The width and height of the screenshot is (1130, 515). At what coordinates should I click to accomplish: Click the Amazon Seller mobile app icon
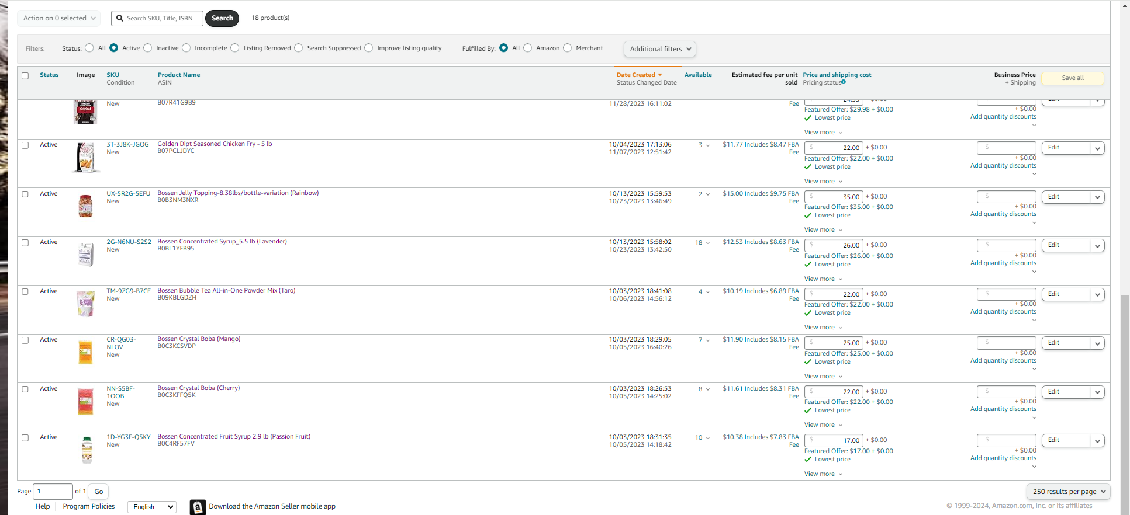[198, 507]
